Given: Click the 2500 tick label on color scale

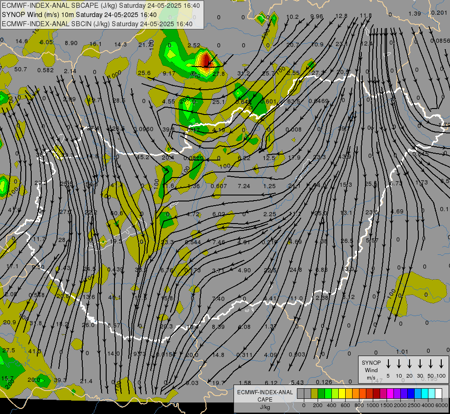Looking at the screenshot, I should coord(414,405).
